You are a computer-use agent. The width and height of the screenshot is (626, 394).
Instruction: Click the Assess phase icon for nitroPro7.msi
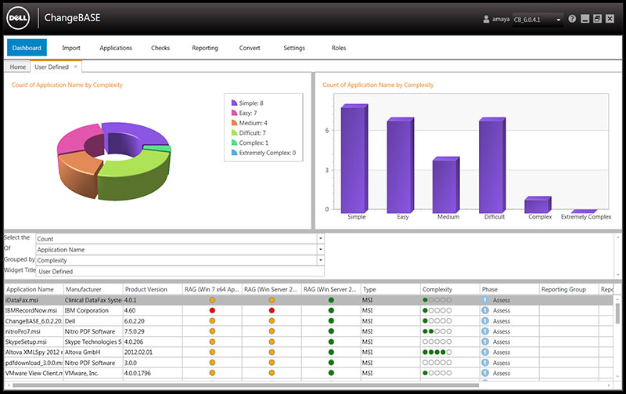click(x=485, y=331)
